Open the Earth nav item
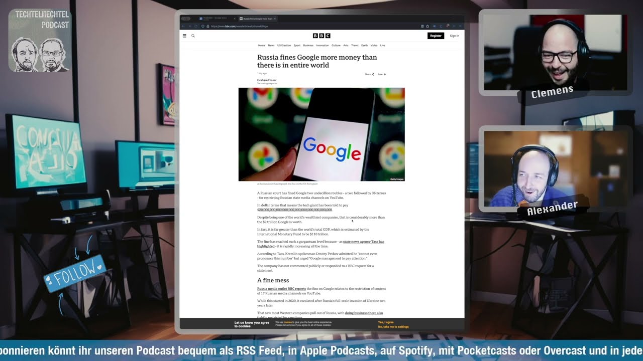 tap(365, 46)
